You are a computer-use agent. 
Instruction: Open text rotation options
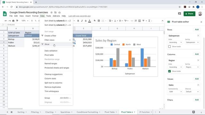[126, 21]
